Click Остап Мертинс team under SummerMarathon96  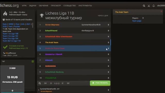(x=46, y=91)
